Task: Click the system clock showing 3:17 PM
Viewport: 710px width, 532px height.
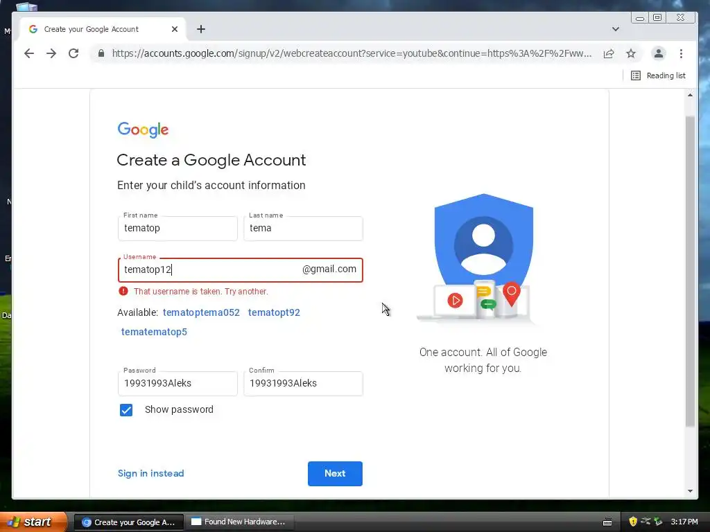Action: point(684,522)
